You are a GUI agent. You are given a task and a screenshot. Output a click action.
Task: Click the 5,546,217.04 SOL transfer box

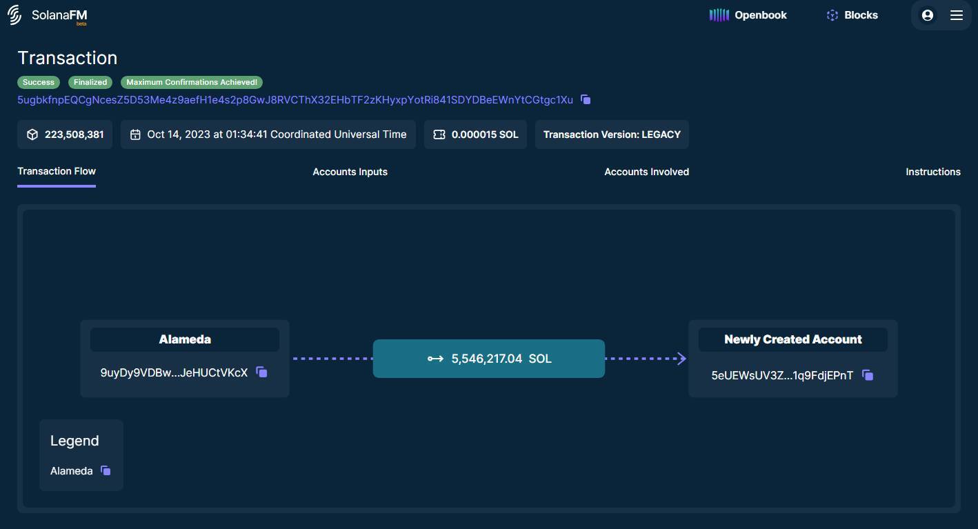(x=489, y=359)
